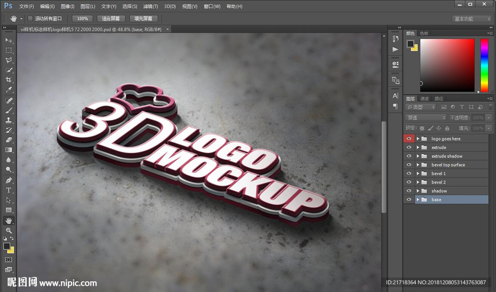Image resolution: width=496 pixels, height=292 pixels.
Task: Expand the 'bevel top surface' group
Action: pos(418,165)
